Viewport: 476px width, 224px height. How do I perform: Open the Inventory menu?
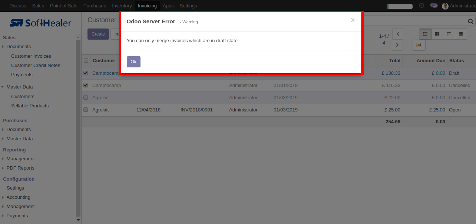click(122, 6)
